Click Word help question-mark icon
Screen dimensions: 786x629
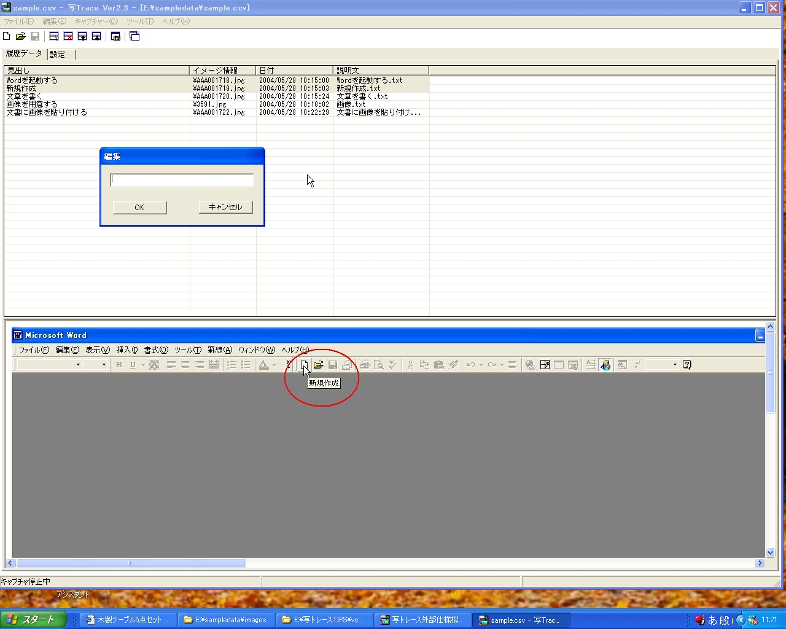tap(687, 365)
